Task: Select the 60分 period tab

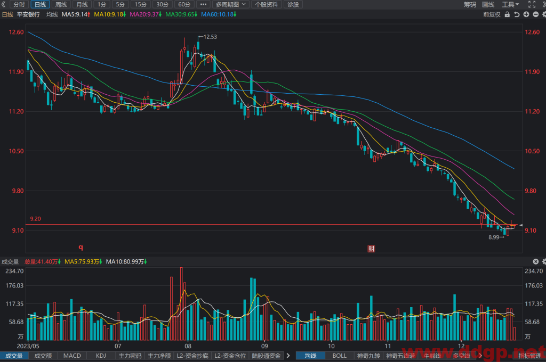Action: coord(184,4)
